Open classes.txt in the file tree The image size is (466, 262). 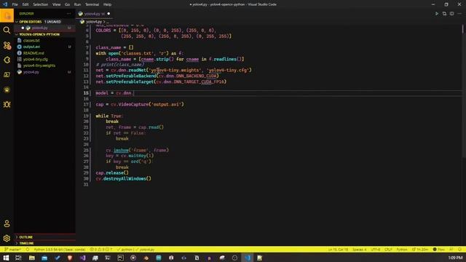coord(31,41)
